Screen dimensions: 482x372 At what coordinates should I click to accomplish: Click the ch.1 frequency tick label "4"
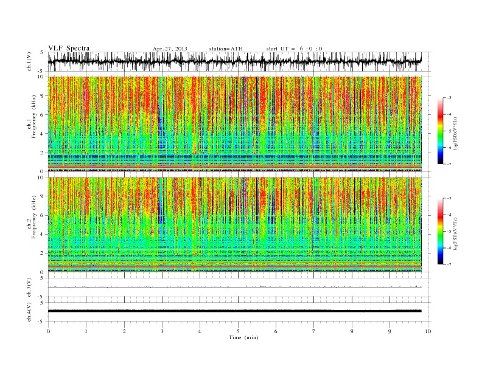pyautogui.click(x=42, y=134)
